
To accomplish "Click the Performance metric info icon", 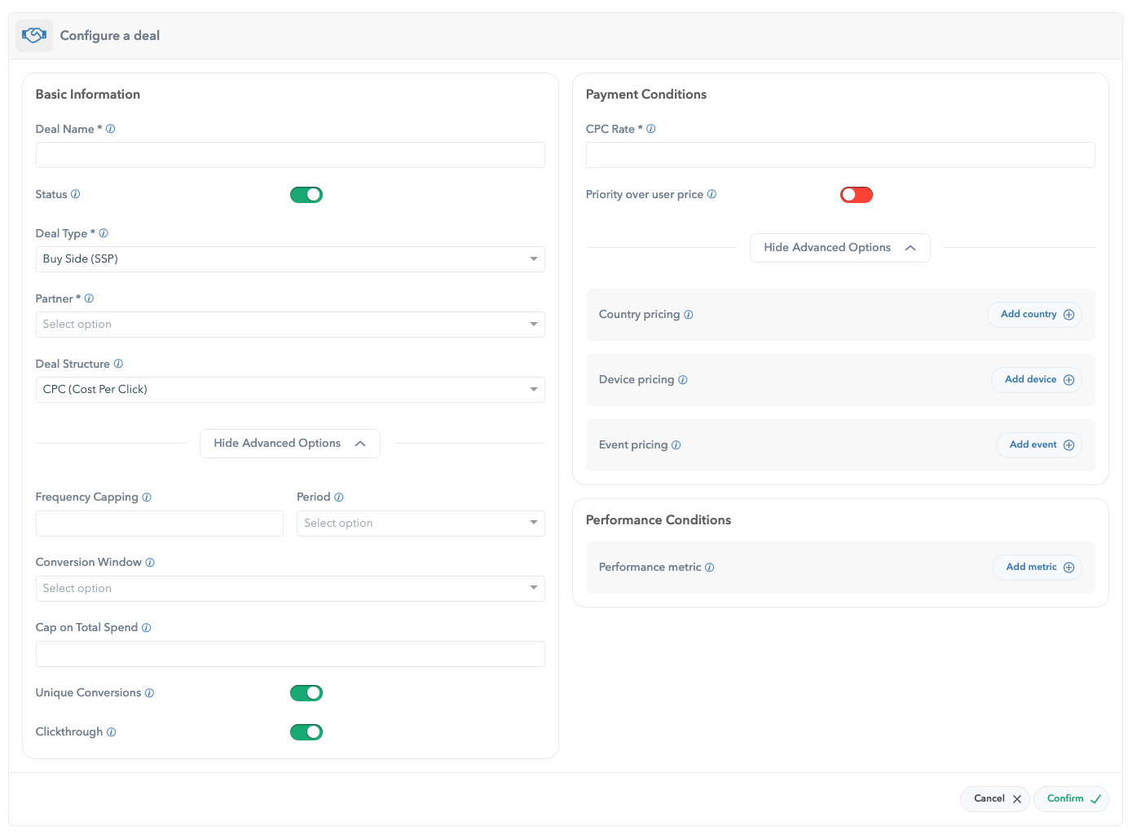I will pos(710,568).
